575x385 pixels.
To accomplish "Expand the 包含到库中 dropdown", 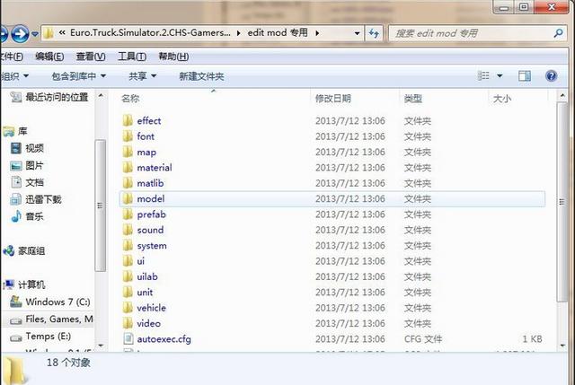I will pyautogui.click(x=79, y=76).
